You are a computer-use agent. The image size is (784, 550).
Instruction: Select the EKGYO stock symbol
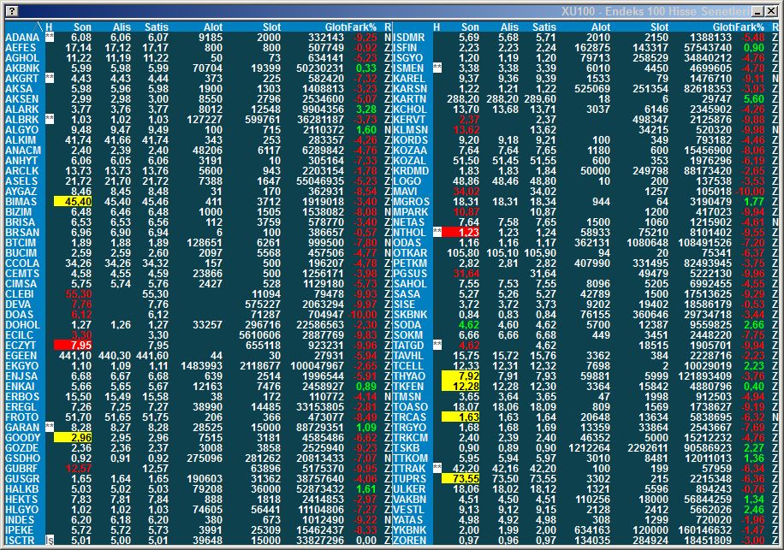[22, 365]
